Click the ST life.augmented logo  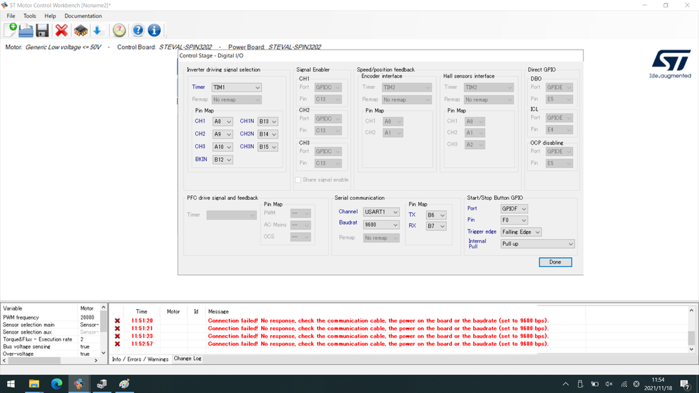670,64
